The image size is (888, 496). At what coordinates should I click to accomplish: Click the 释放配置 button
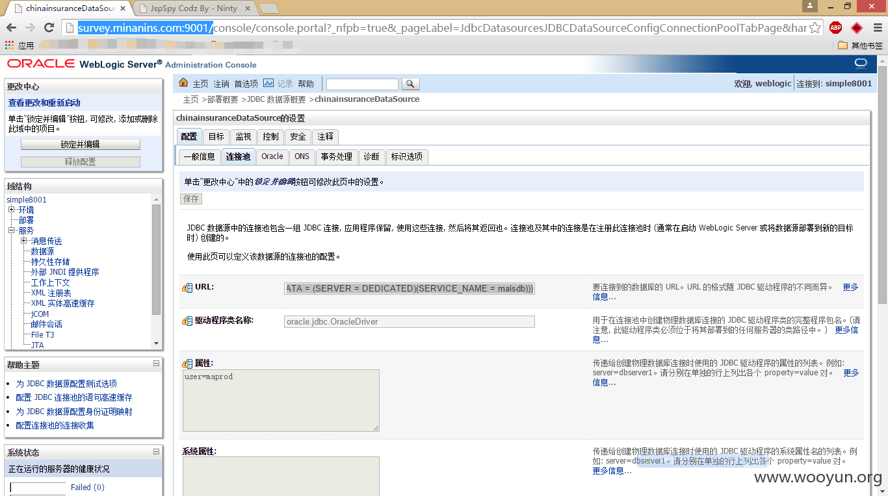pyautogui.click(x=81, y=162)
